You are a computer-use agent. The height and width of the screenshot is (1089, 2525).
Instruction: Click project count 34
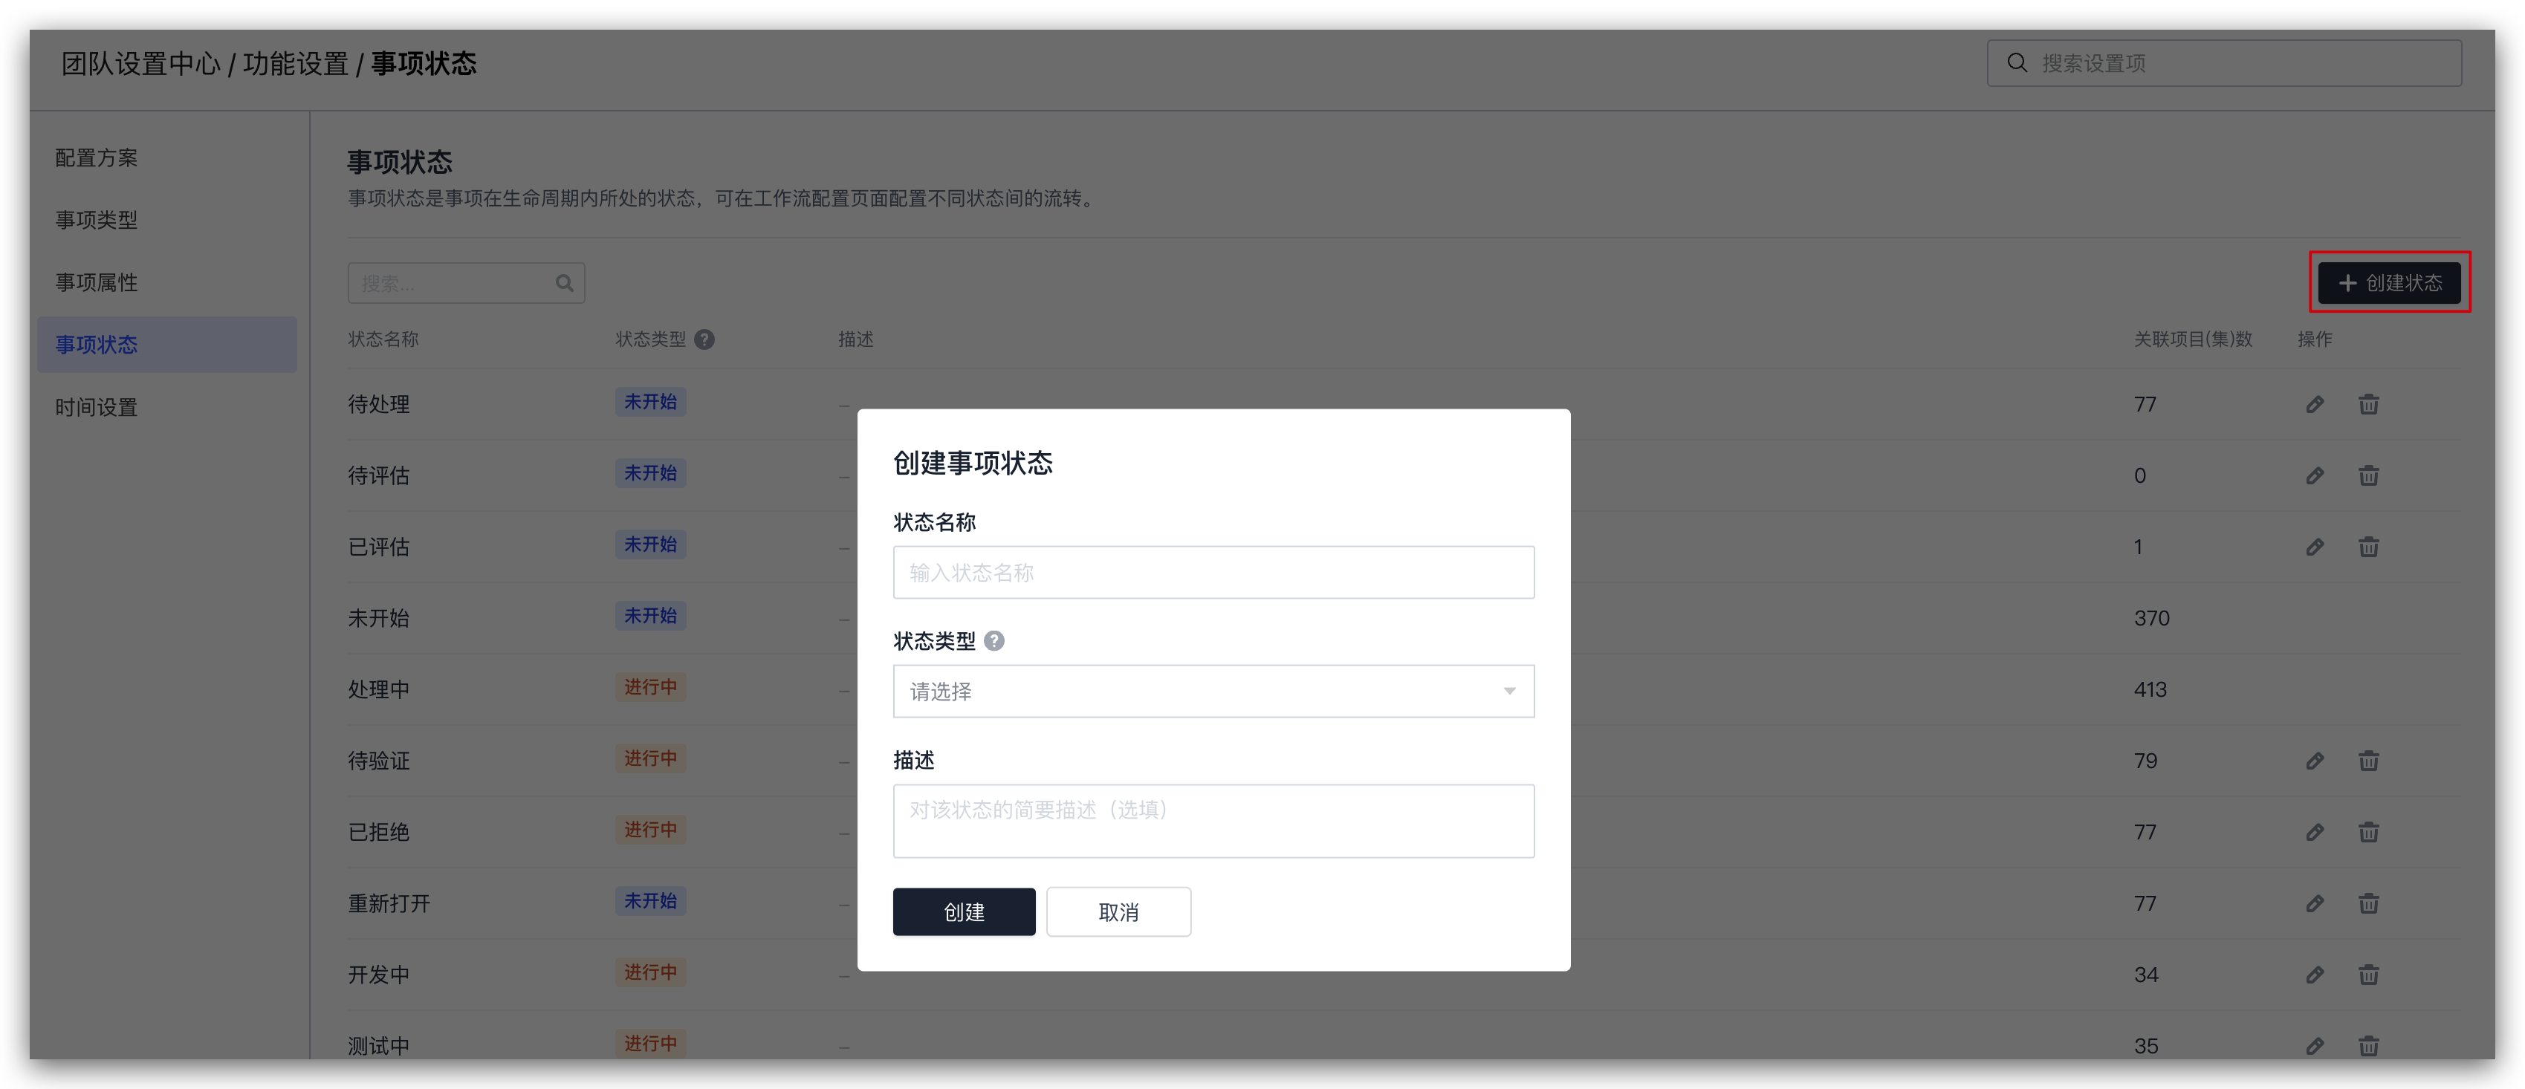(2146, 975)
